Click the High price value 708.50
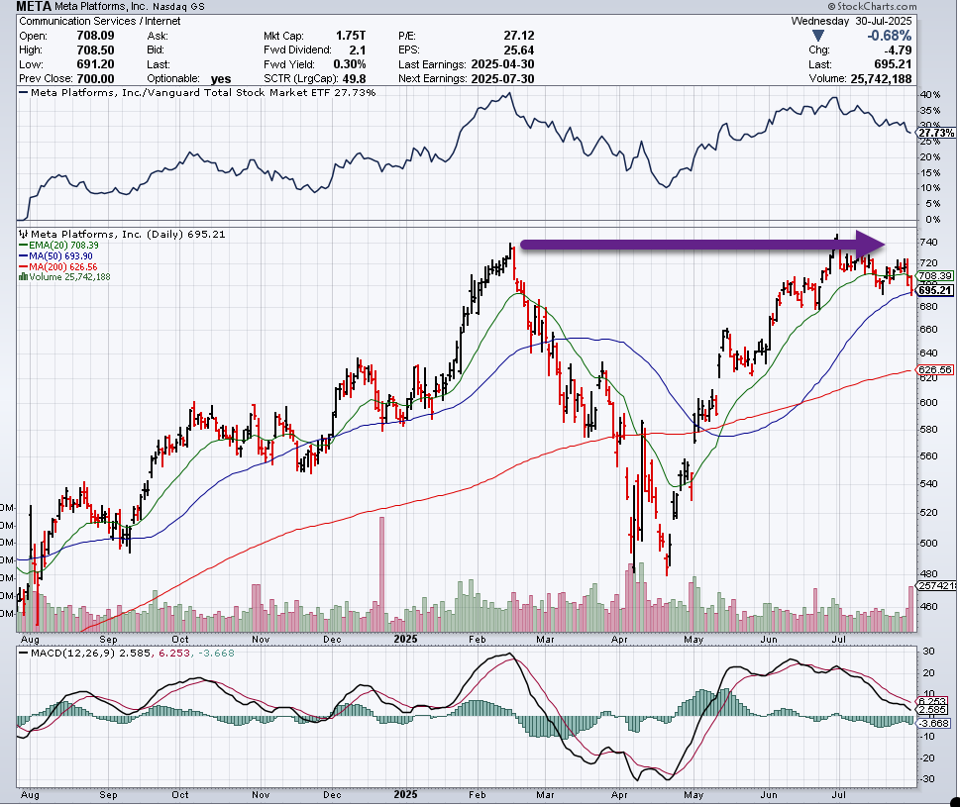The height and width of the screenshot is (807, 960). [95, 50]
